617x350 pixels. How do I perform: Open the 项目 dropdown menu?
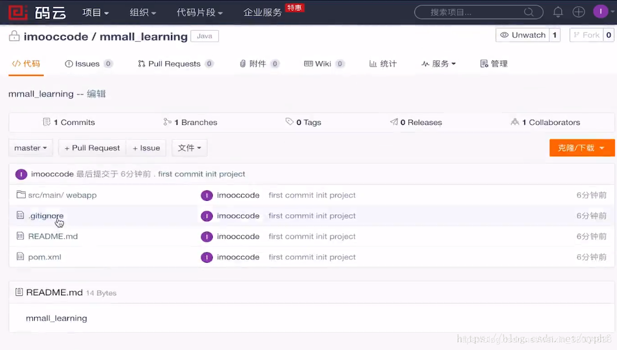[x=96, y=13]
